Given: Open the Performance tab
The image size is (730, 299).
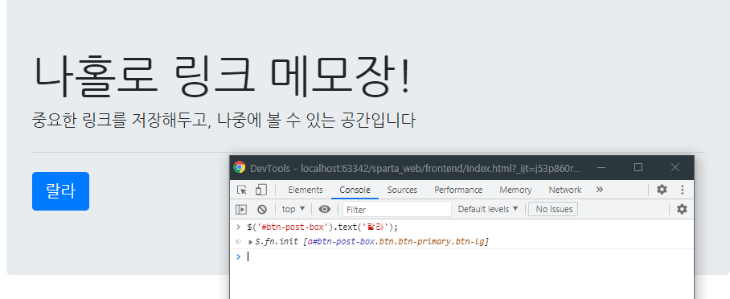Looking at the screenshot, I should [458, 190].
